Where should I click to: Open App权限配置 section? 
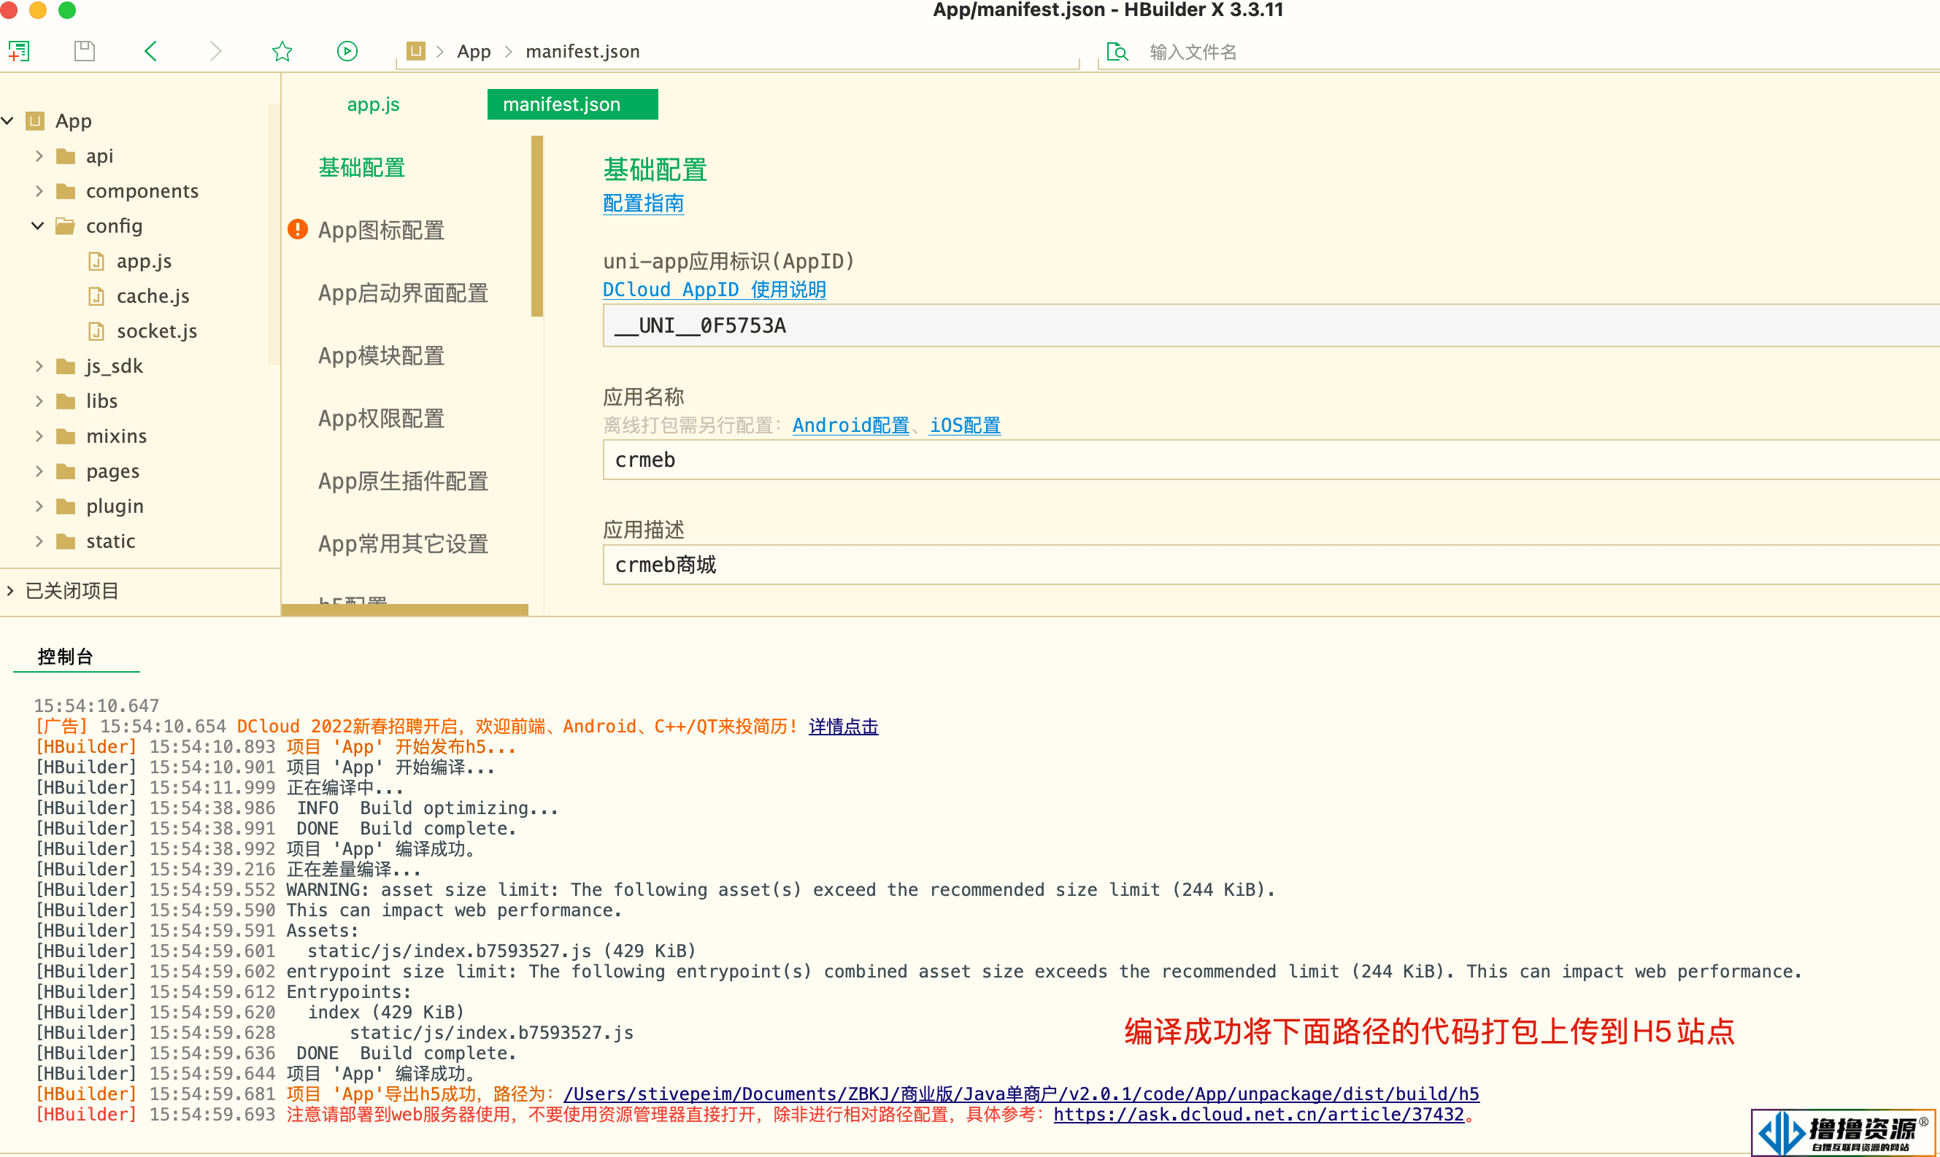pos(382,419)
